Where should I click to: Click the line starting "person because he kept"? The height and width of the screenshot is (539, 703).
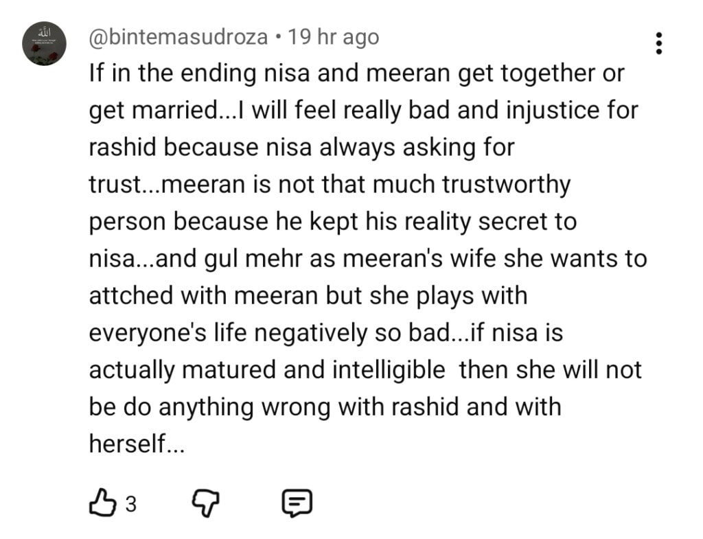coord(332,222)
